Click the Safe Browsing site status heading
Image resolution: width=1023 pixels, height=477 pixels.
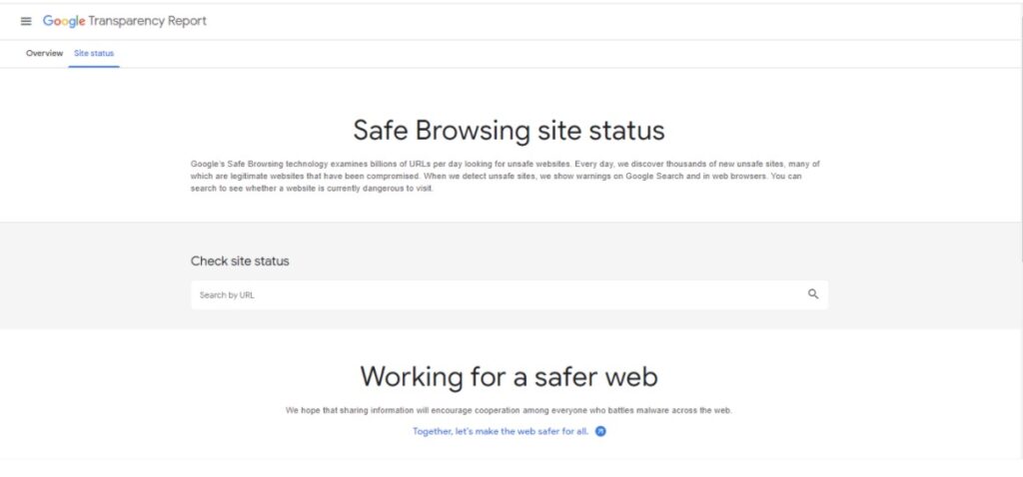[x=509, y=131]
